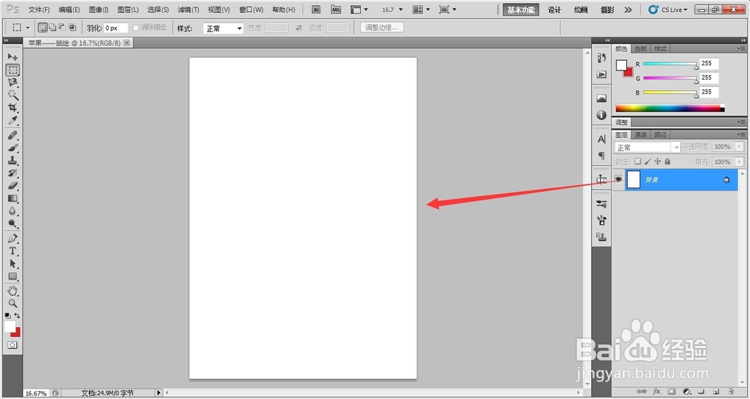This screenshot has height=399, width=750.
Task: Select the Move tool
Action: 13,57
